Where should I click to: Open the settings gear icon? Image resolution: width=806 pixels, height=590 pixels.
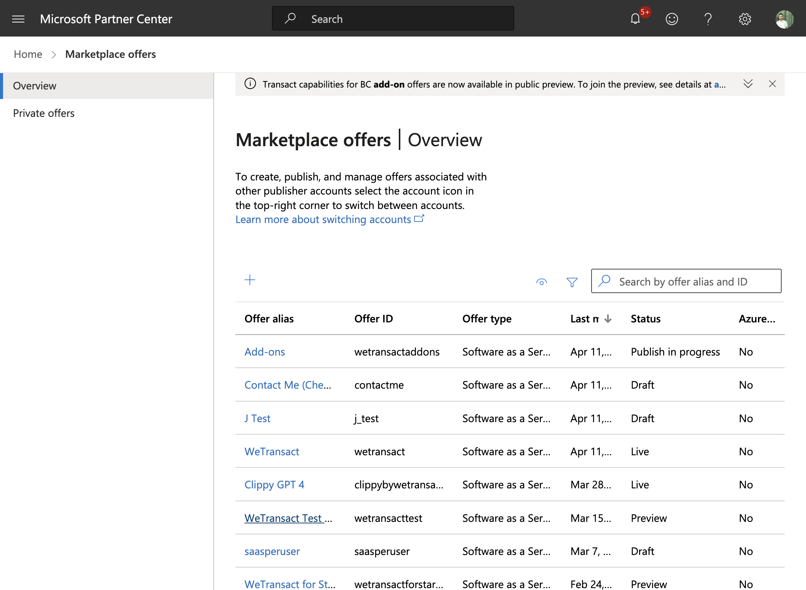745,19
